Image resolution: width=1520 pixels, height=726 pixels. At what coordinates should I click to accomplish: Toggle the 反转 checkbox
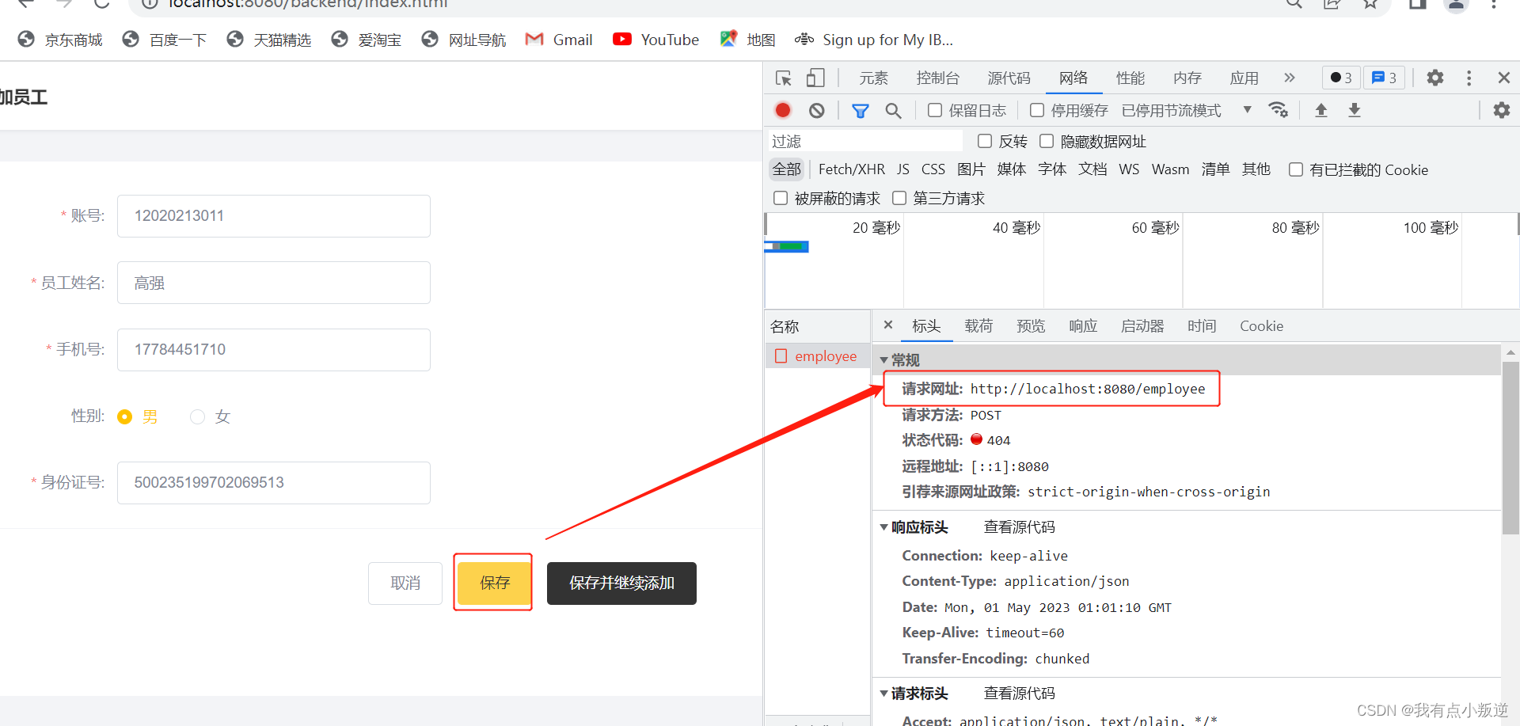point(985,141)
